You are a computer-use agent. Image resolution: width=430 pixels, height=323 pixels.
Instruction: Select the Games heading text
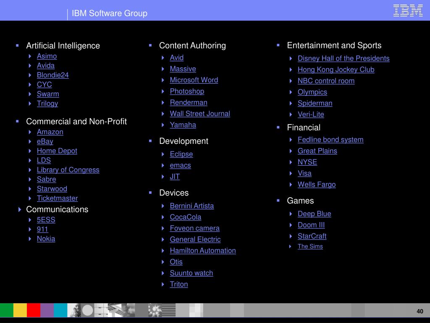(x=300, y=201)
